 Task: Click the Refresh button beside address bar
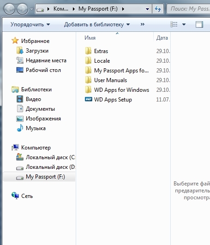tap(158, 9)
